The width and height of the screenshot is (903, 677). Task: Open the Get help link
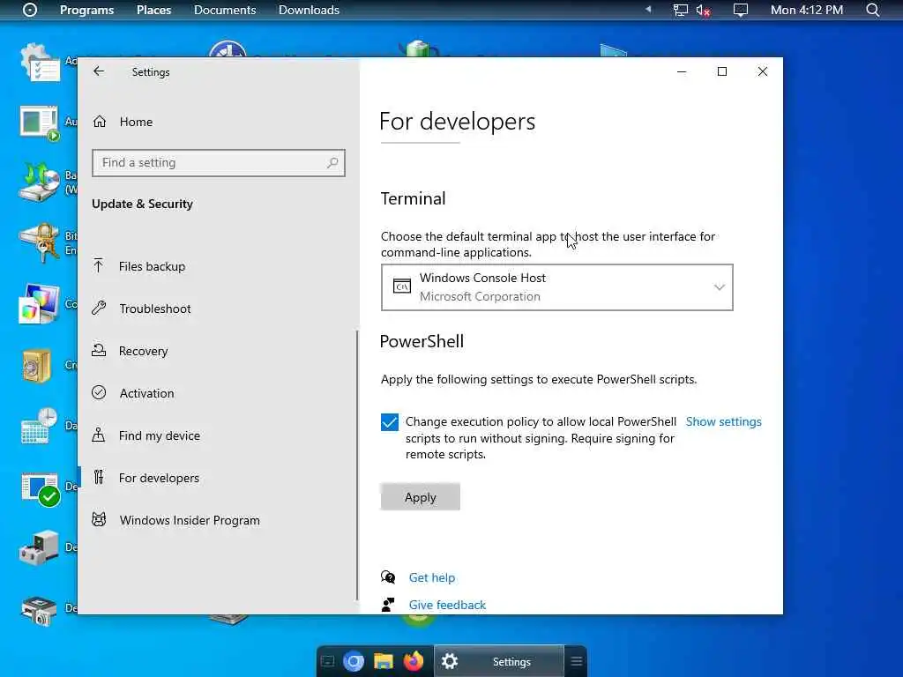point(432,577)
